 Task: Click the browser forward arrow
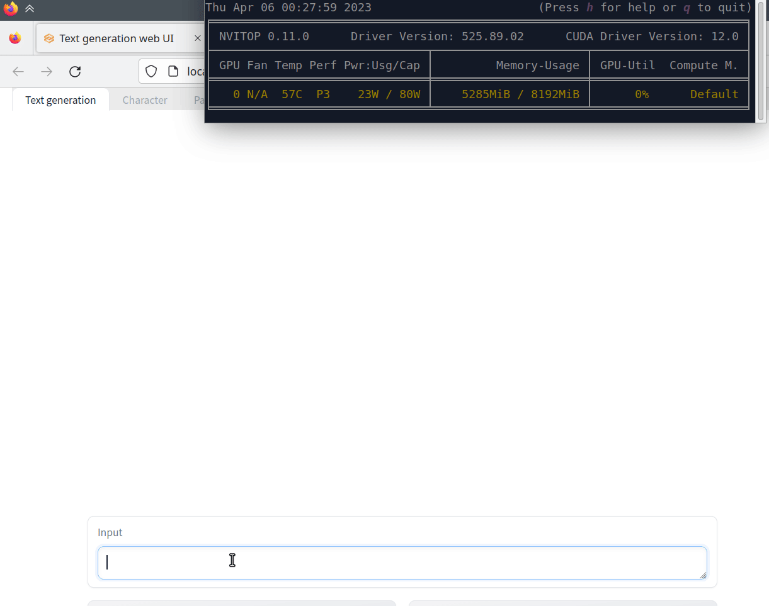47,71
